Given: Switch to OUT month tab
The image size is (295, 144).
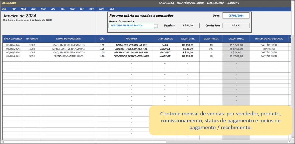Looking at the screenshot, I should pyautogui.click(x=92, y=9).
